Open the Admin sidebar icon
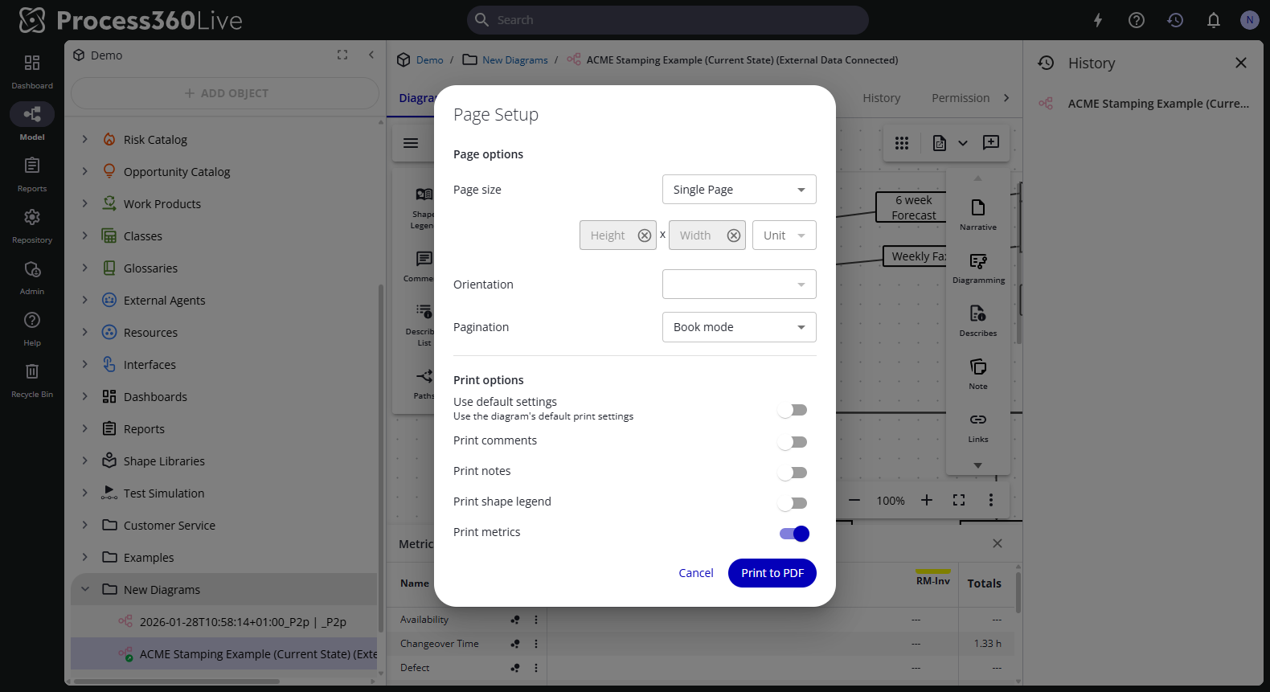 [x=32, y=276]
